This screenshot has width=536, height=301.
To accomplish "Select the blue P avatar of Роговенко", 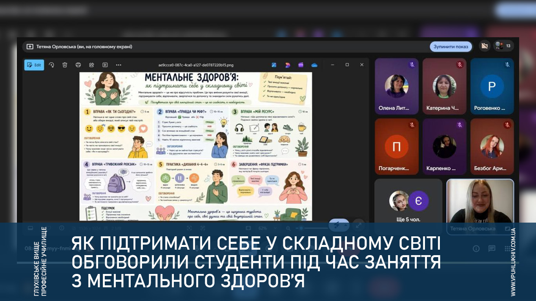I will pyautogui.click(x=492, y=86).
